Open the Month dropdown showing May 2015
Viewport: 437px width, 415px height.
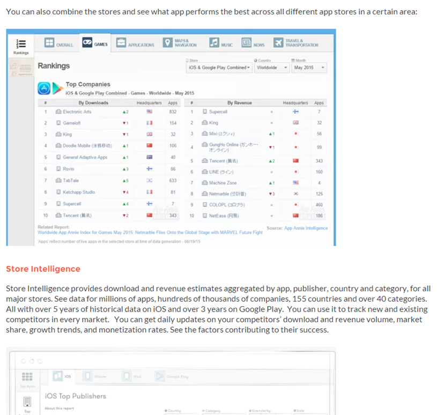coord(308,68)
